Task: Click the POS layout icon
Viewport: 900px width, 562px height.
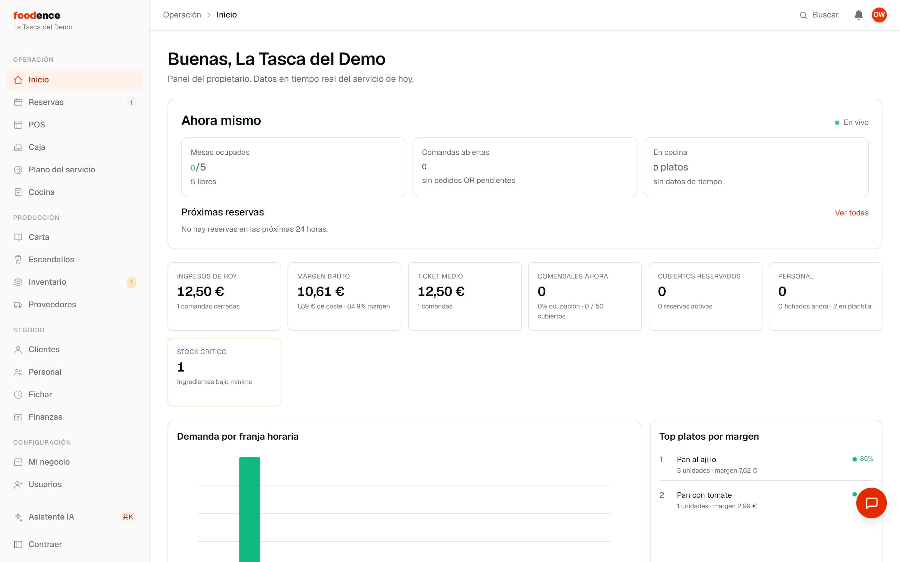Action: tap(18, 125)
